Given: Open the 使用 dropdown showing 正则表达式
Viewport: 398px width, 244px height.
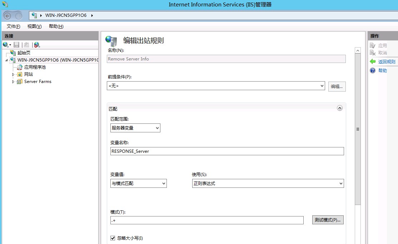Looking at the screenshot, I should coord(268,184).
